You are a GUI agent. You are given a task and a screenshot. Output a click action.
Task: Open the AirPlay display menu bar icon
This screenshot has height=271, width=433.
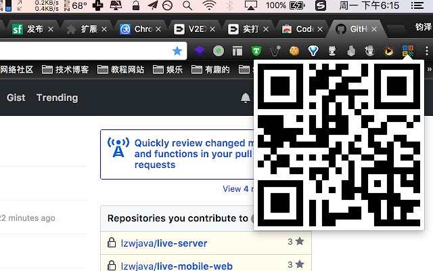pos(251,5)
